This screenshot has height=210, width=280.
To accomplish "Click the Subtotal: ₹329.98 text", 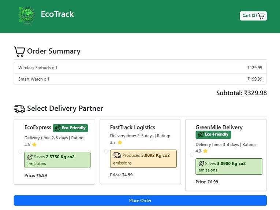I will tap(242, 93).
